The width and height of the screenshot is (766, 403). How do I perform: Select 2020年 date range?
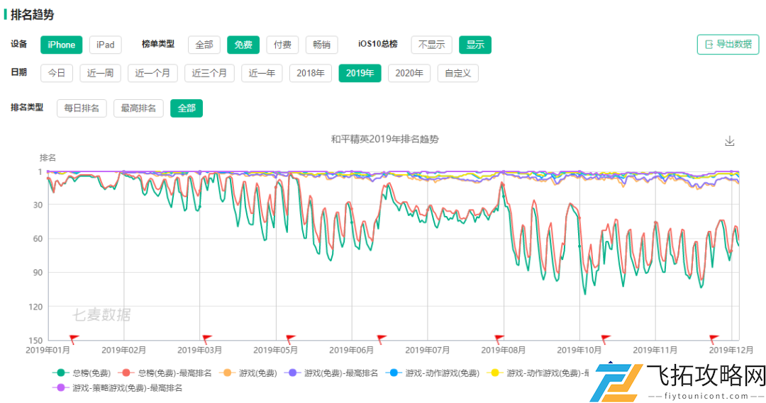[409, 73]
